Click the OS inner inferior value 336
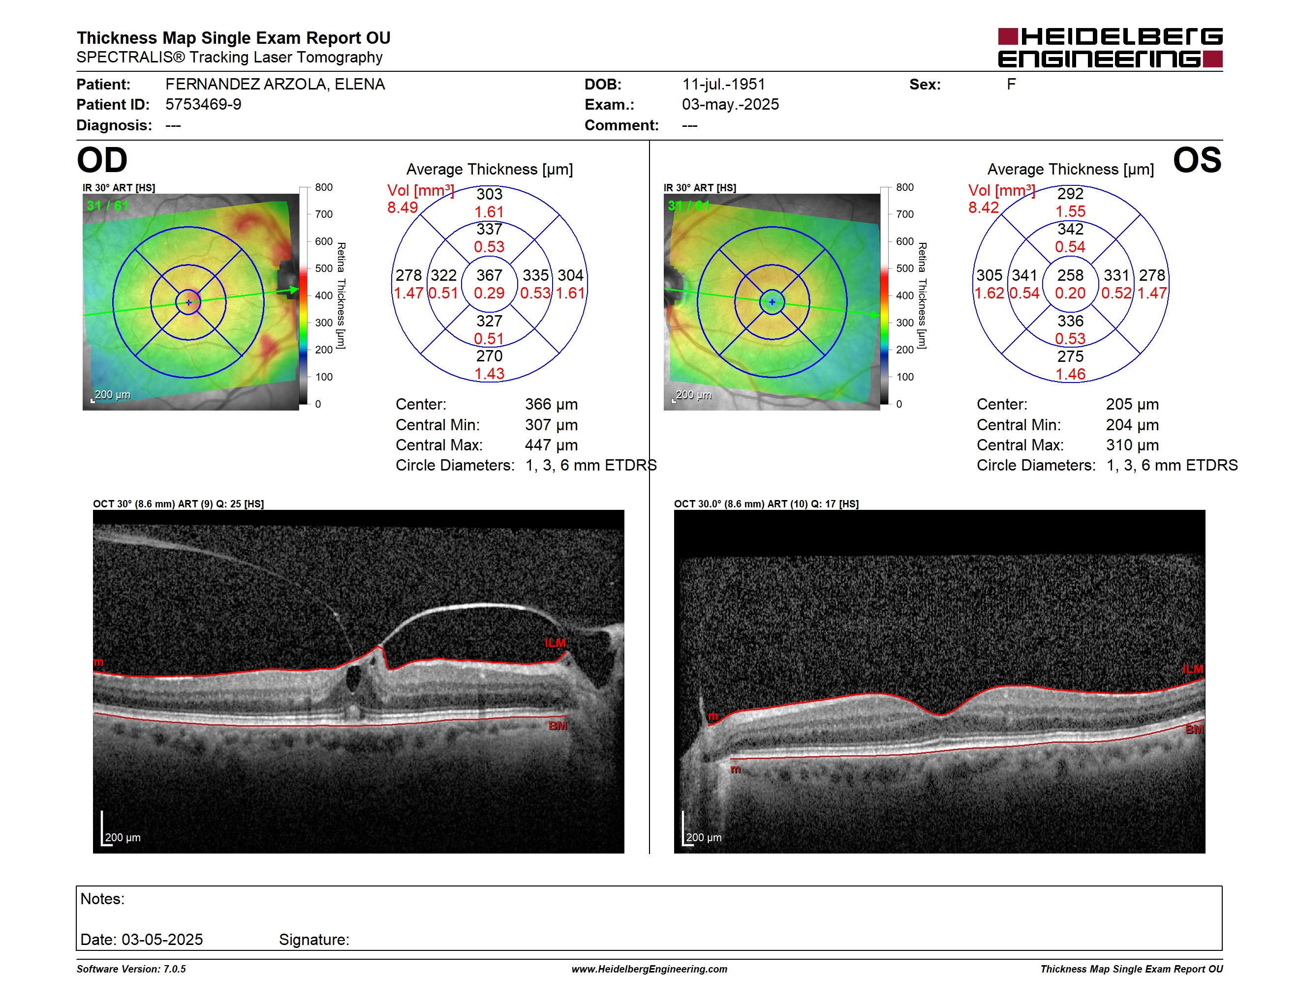The width and height of the screenshot is (1299, 1003). pos(1071,321)
